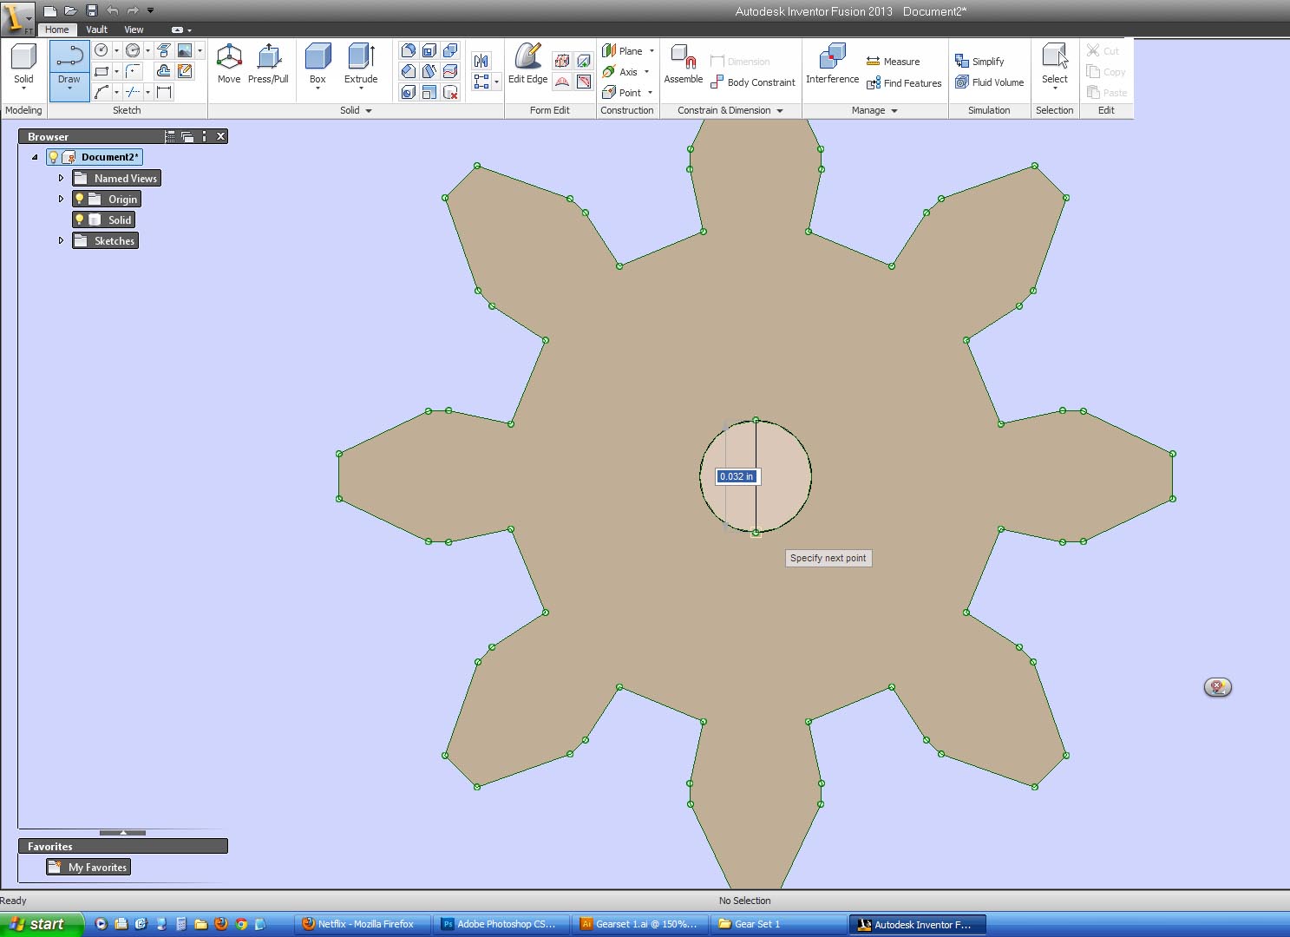Click the Body Constraint button
This screenshot has width=1290, height=937.
(x=752, y=82)
